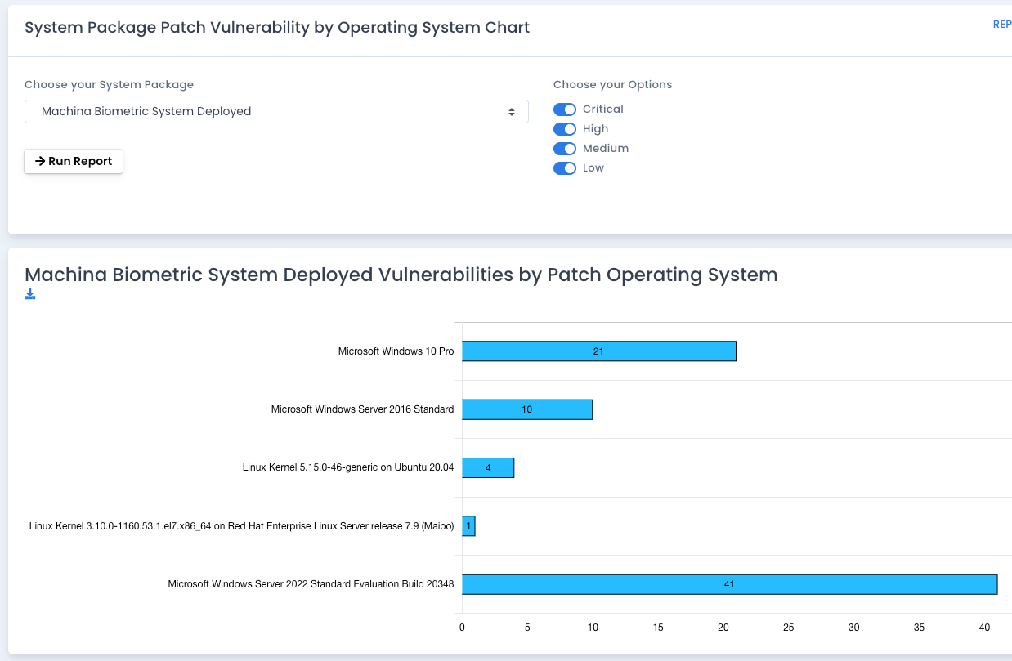Viewport: 1012px width, 661px height.
Task: Click the x-axis value 40
Action: (x=985, y=628)
